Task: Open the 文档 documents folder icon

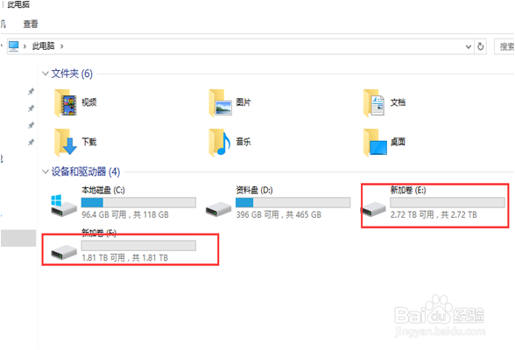Action: pyautogui.click(x=374, y=103)
